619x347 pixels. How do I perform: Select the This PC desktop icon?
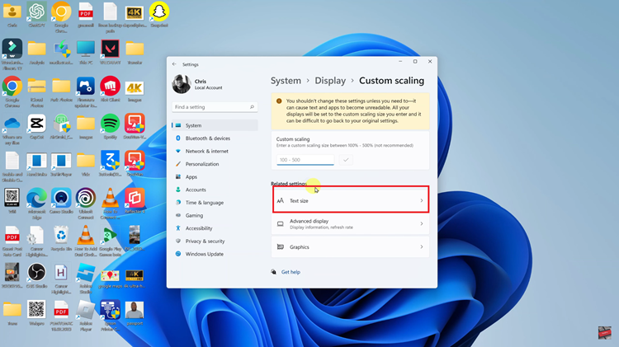click(86, 52)
